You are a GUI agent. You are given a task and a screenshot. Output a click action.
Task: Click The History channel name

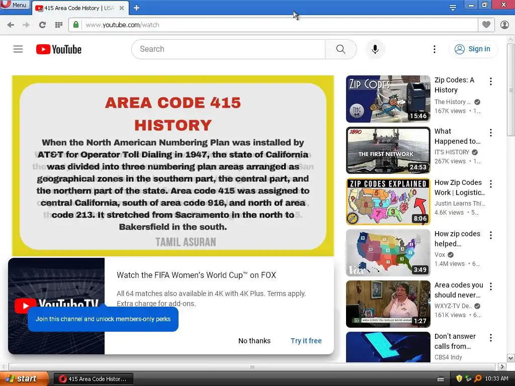[x=452, y=102]
